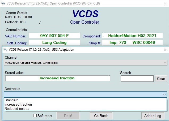Click the large VCDS logo text
This screenshot has width=169, height=121.
(85, 14)
